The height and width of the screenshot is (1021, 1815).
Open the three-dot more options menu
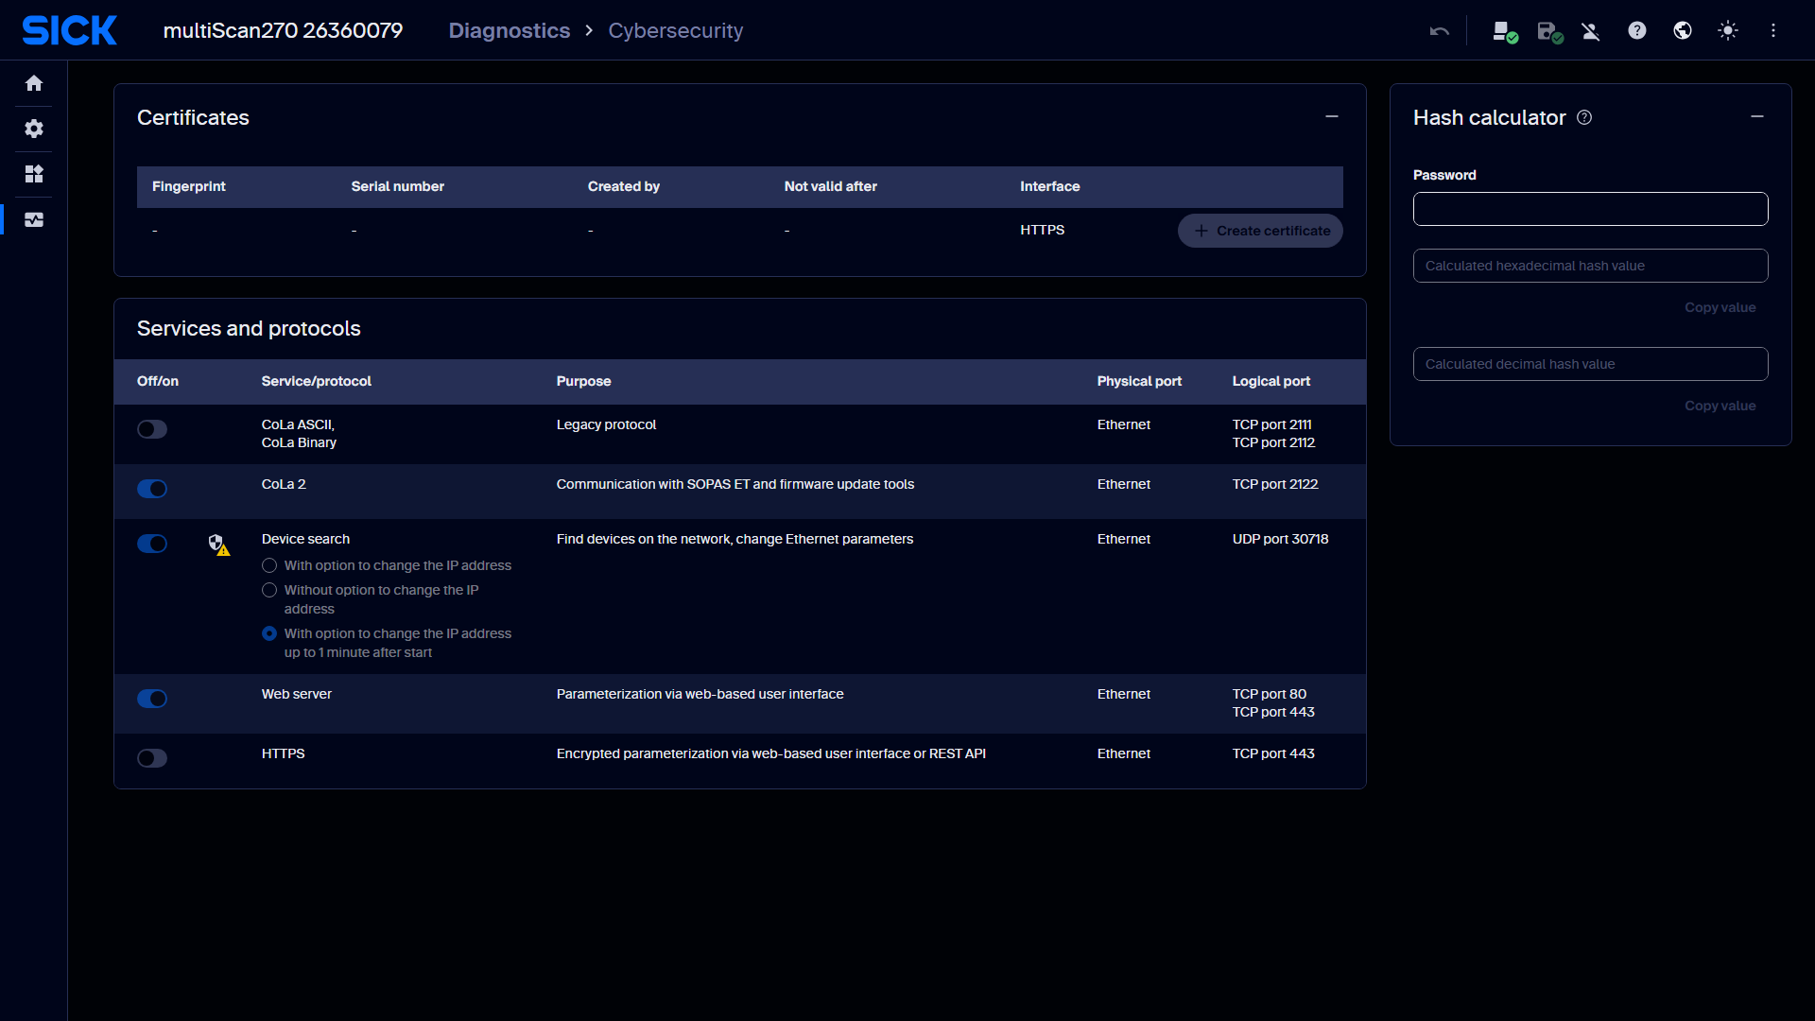coord(1772,30)
